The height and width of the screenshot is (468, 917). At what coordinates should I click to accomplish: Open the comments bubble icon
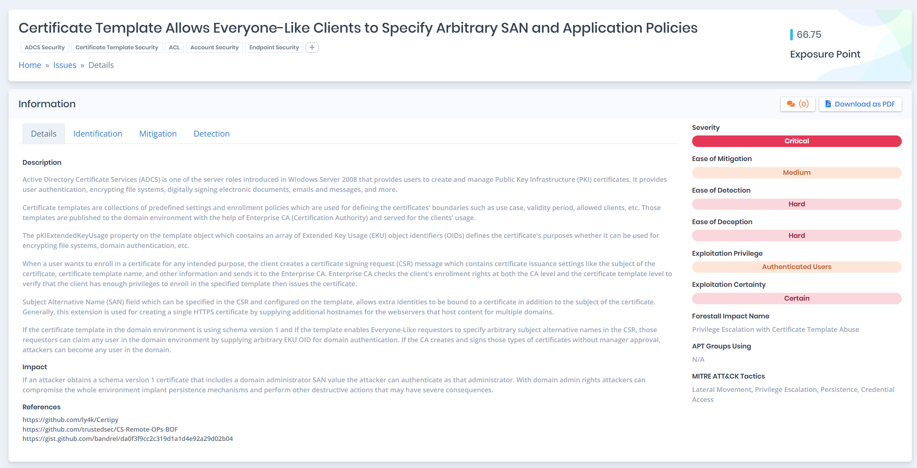click(x=791, y=104)
